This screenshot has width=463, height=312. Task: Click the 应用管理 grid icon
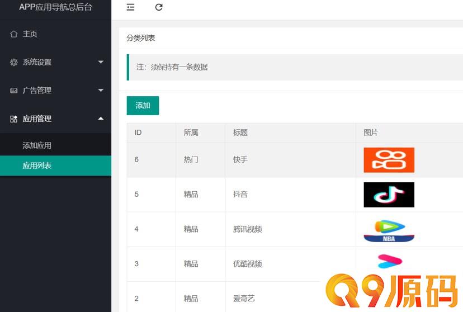(13, 119)
